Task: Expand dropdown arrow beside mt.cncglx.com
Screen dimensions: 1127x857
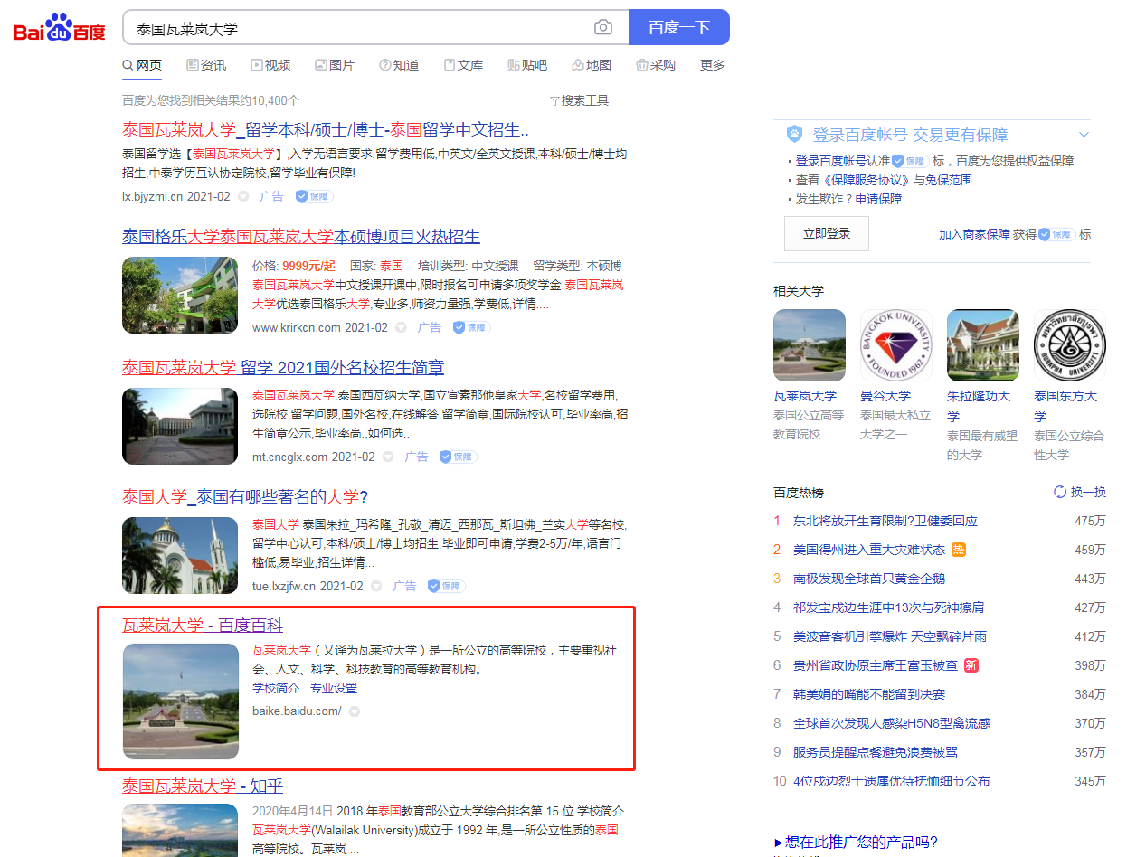Action: [x=388, y=457]
